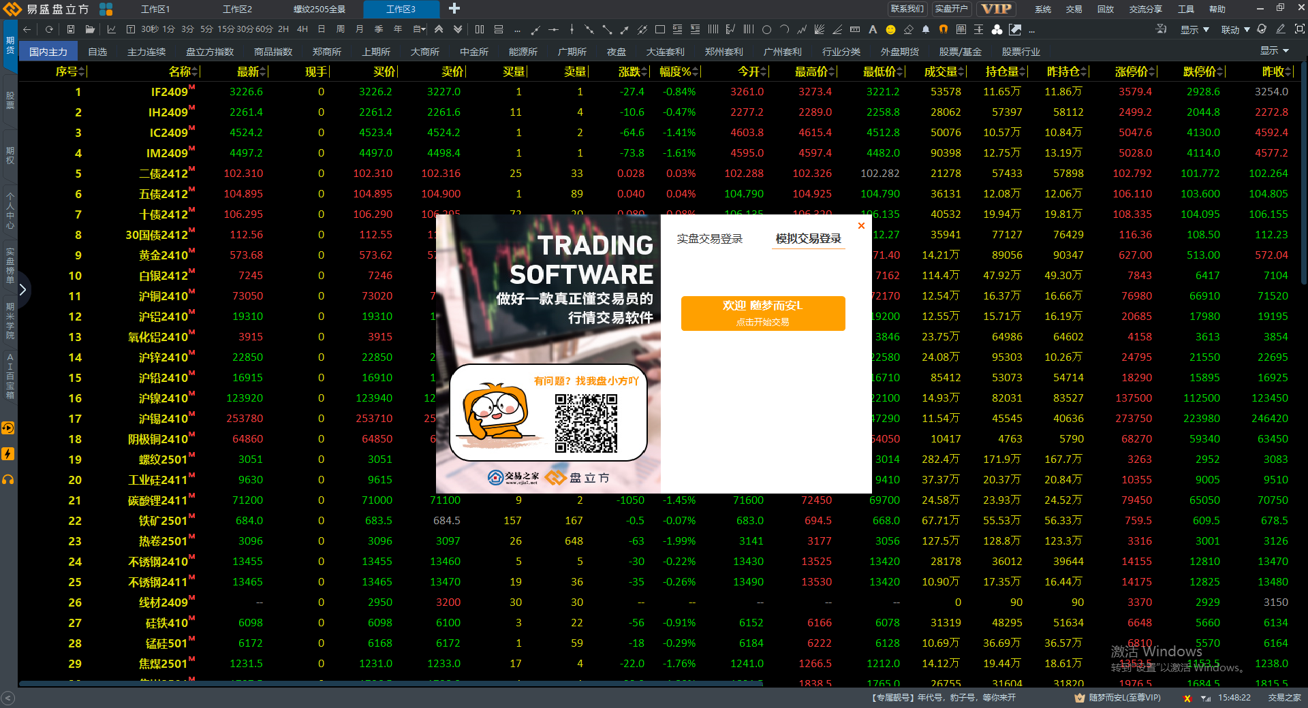Close the login dialog with red X
Viewport: 1308px width, 708px height.
pyautogui.click(x=861, y=225)
